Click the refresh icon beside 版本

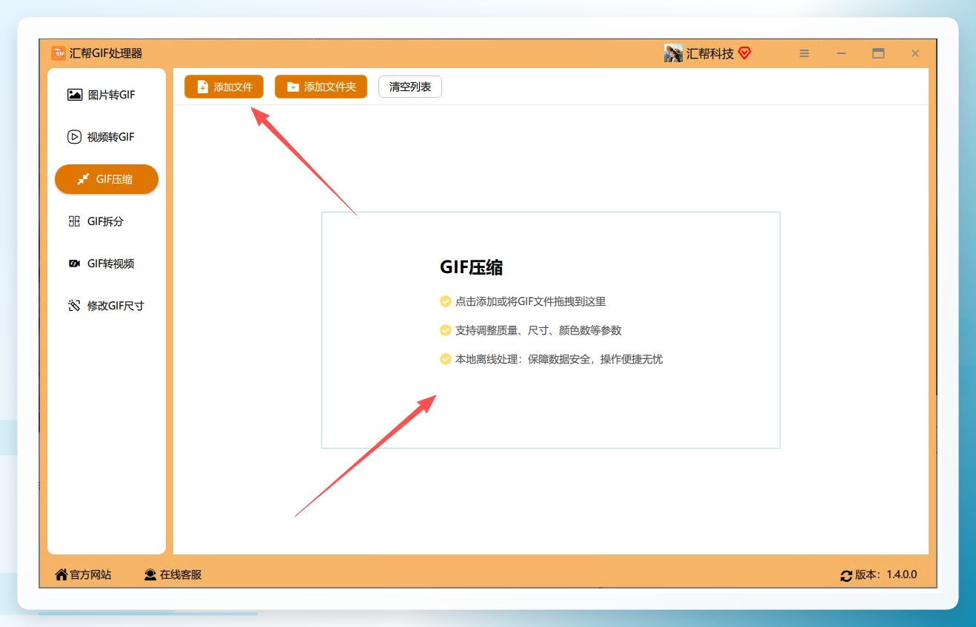pyautogui.click(x=846, y=575)
